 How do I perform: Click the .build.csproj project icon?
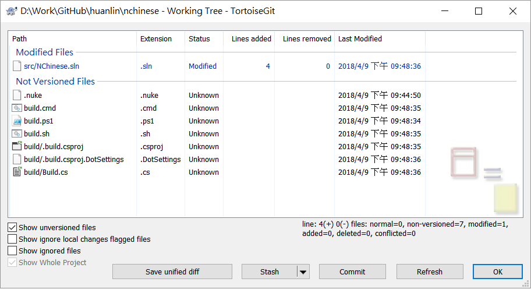[x=17, y=147]
